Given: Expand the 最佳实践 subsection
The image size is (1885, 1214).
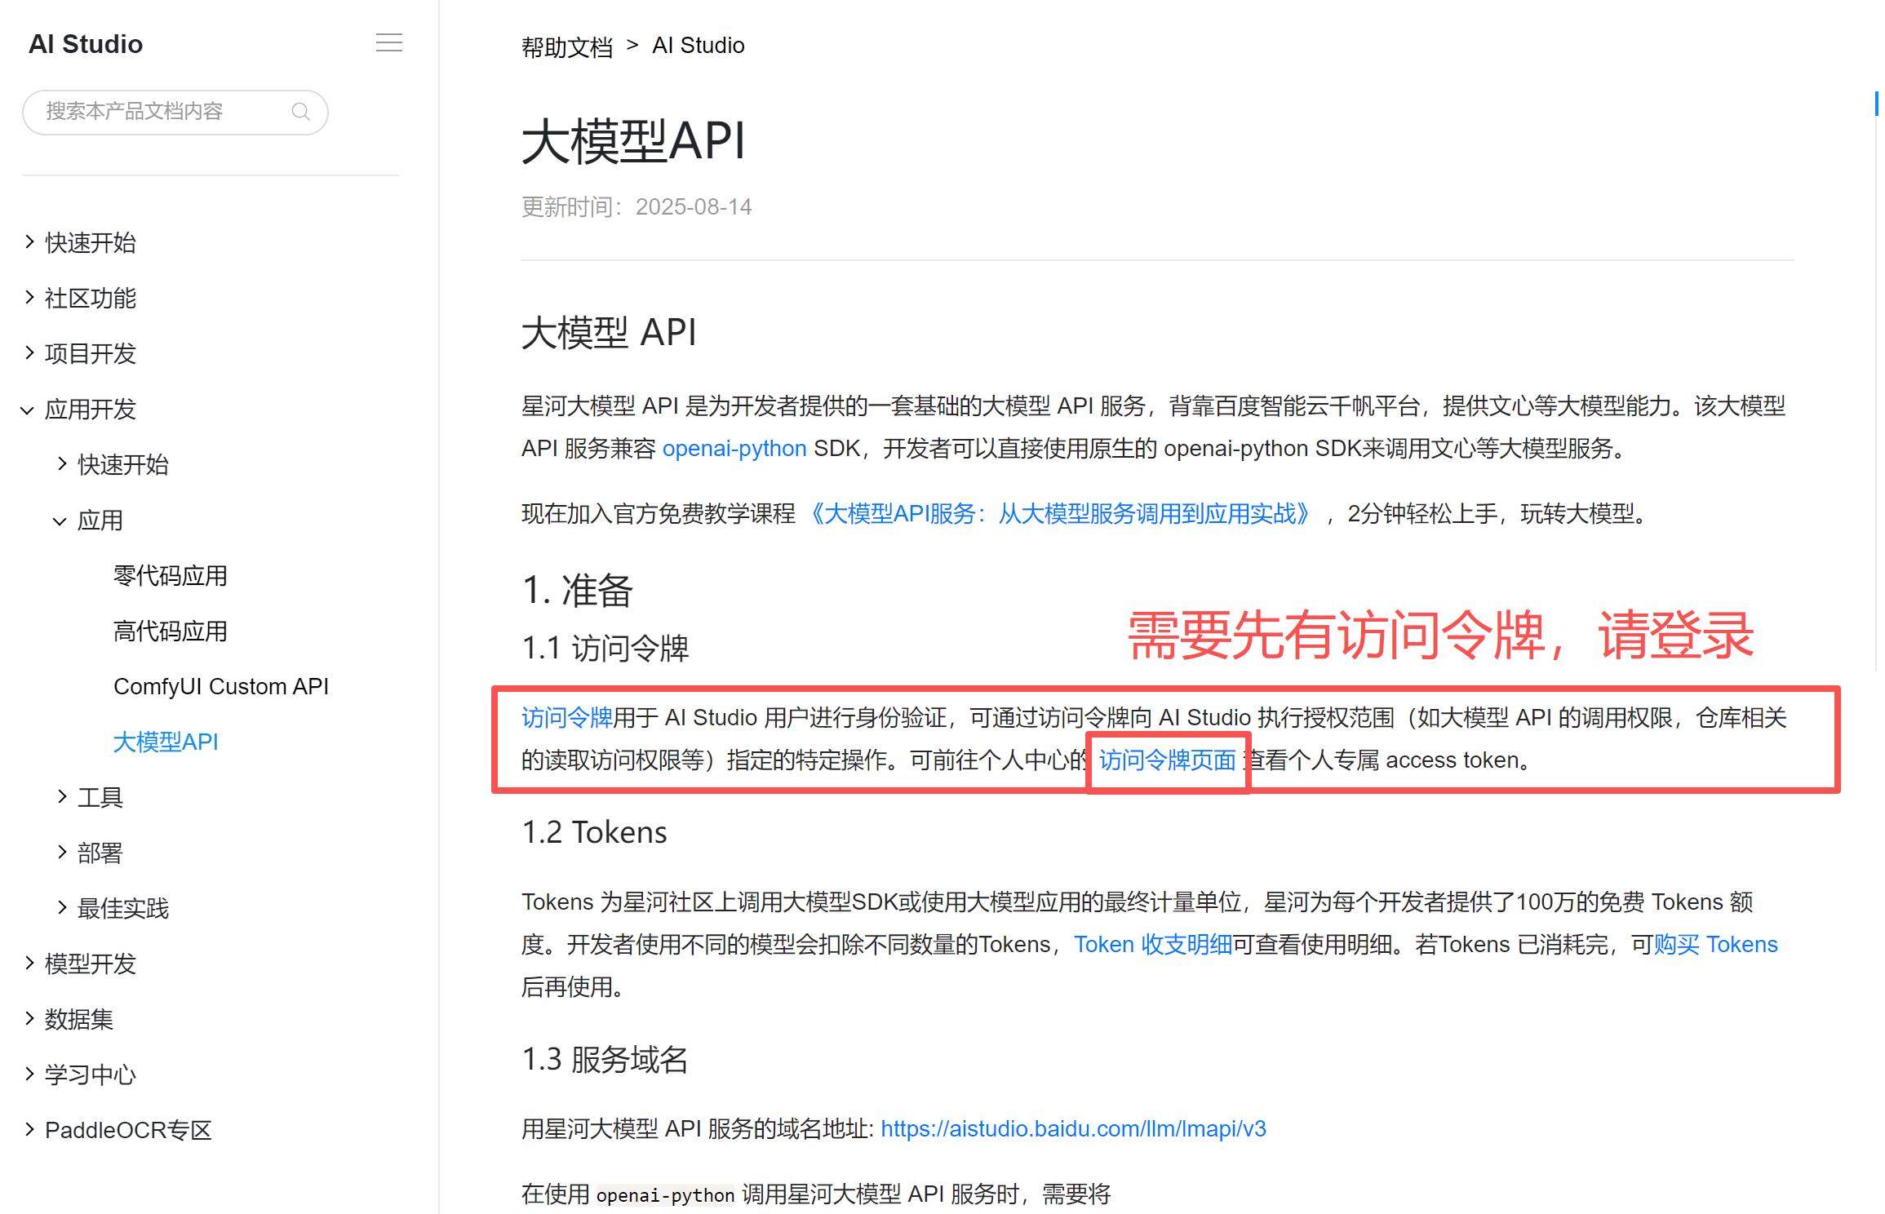Looking at the screenshot, I should coord(122,908).
